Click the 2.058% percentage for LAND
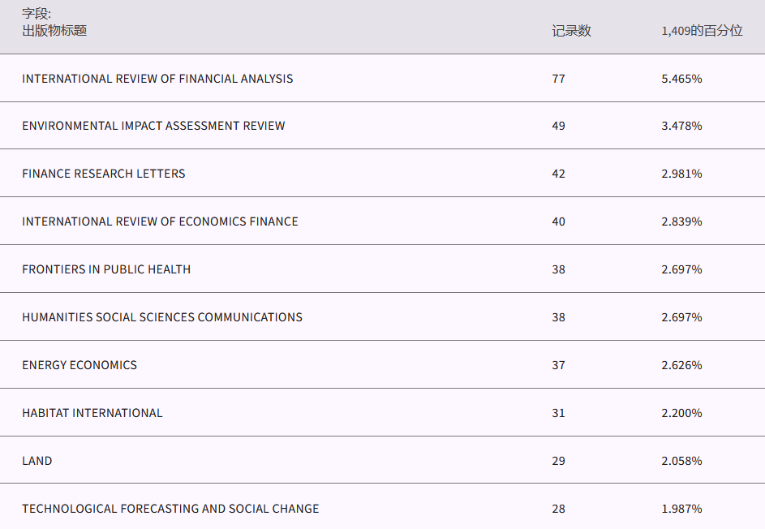Image resolution: width=765 pixels, height=529 pixels. pos(681,461)
